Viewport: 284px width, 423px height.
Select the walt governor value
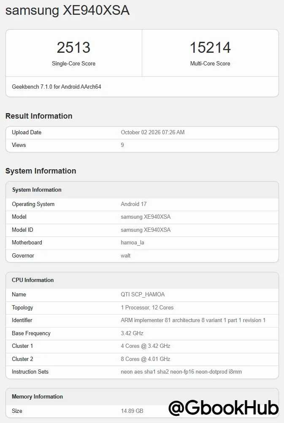(x=126, y=255)
